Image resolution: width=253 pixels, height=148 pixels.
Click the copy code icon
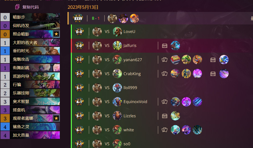click(x=17, y=7)
